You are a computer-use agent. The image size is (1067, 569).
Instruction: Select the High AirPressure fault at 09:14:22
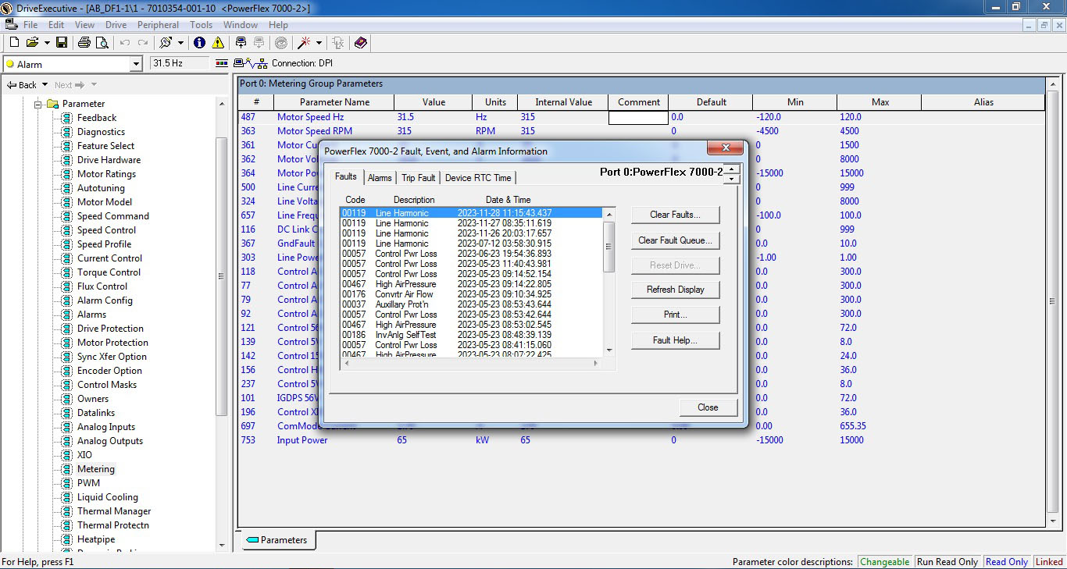(x=472, y=284)
